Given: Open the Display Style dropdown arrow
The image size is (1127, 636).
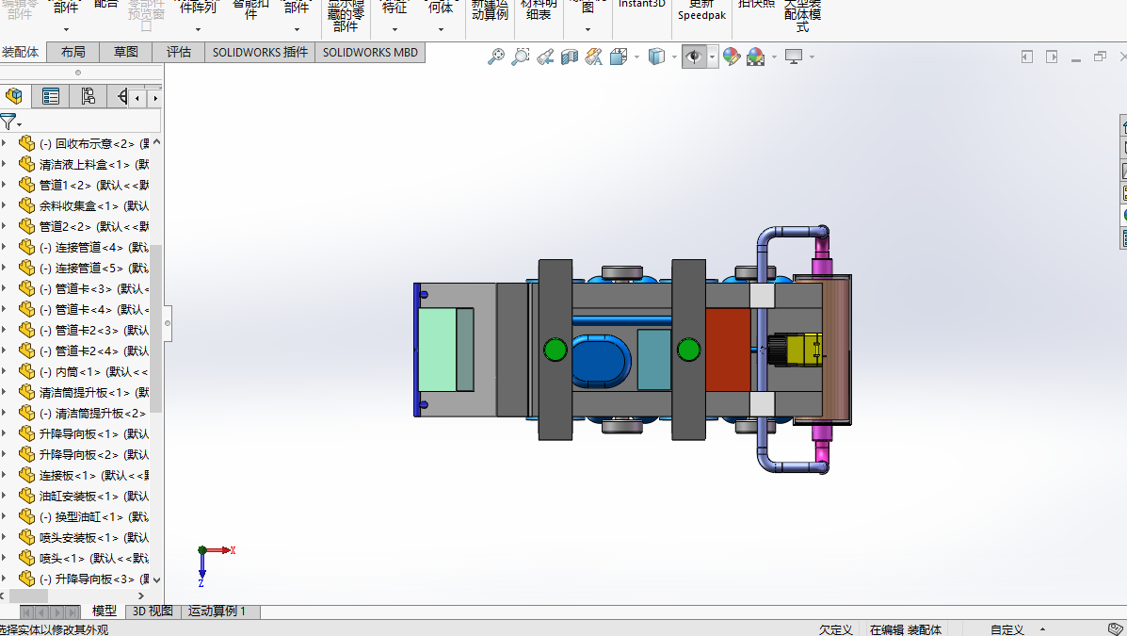Looking at the screenshot, I should [x=674, y=57].
